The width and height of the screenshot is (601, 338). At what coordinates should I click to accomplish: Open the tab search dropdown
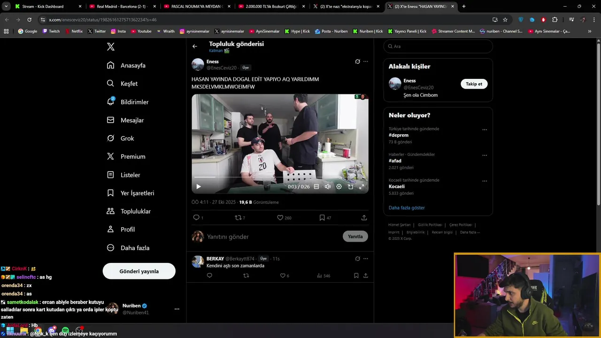click(6, 7)
